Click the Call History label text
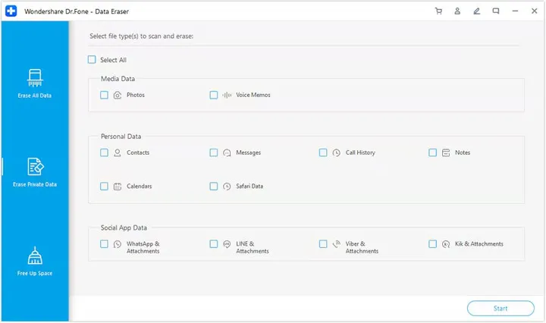Image resolution: width=546 pixels, height=323 pixels. click(x=360, y=152)
